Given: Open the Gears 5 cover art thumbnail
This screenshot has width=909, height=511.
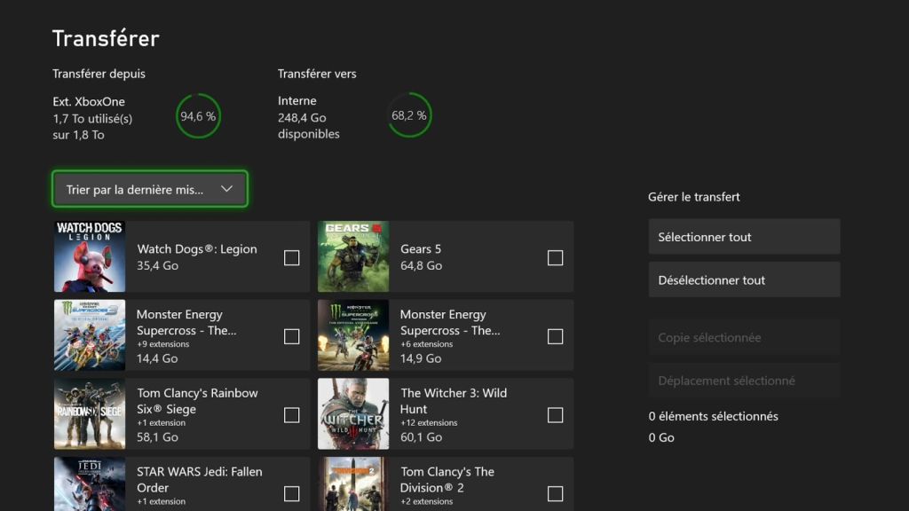Looking at the screenshot, I should pos(353,256).
